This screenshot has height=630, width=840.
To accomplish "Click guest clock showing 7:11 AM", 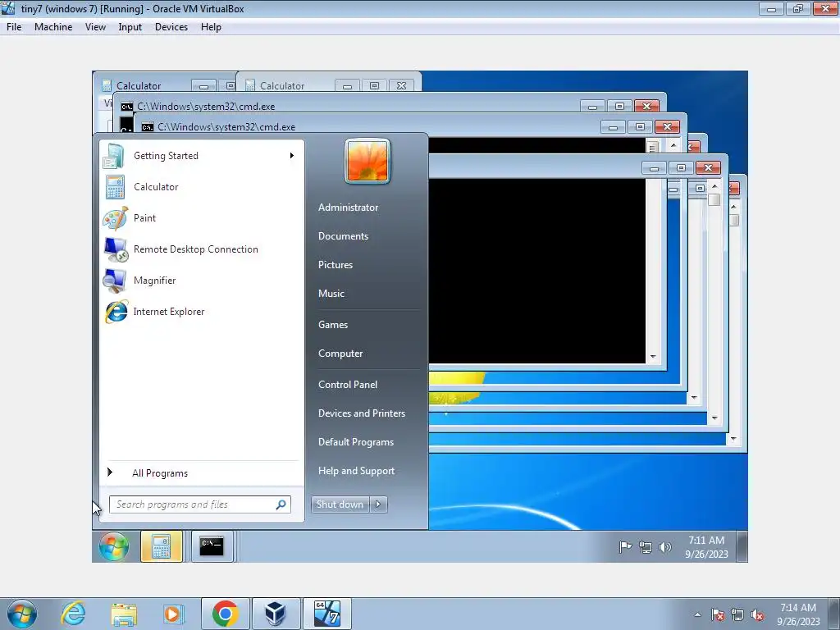I will pos(706,547).
